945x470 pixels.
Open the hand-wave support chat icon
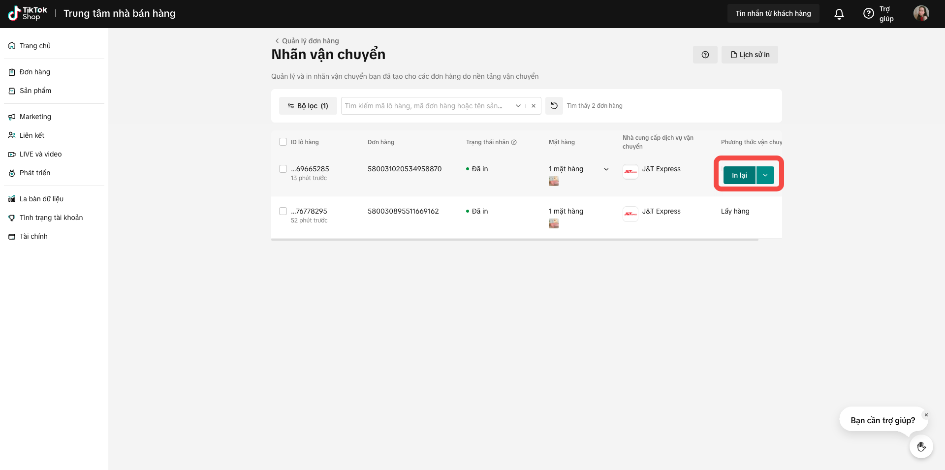[921, 447]
